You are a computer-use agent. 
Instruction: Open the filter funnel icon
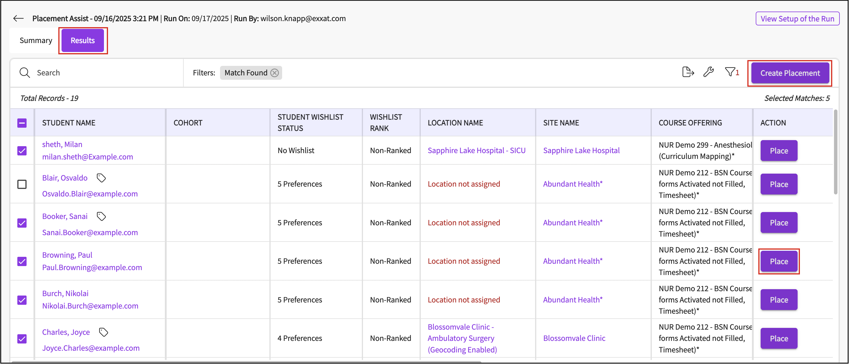point(730,72)
